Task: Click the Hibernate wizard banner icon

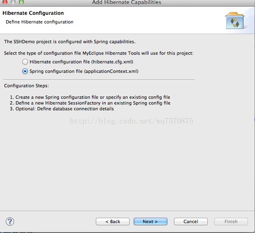Action: coord(235,21)
